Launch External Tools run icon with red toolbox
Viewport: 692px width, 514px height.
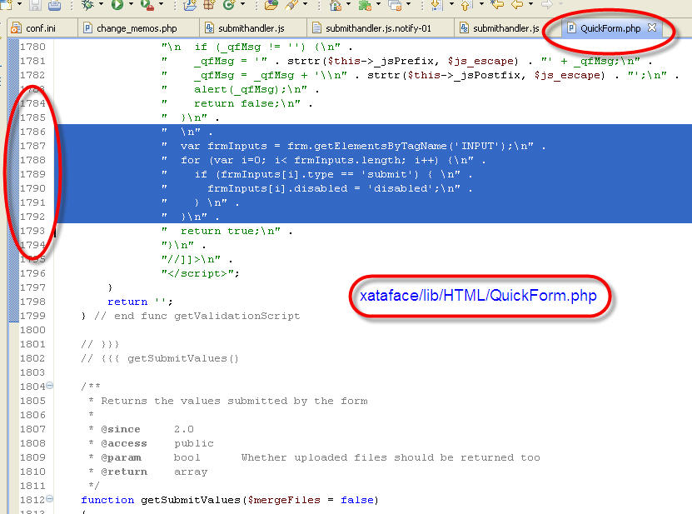pyautogui.click(x=147, y=4)
